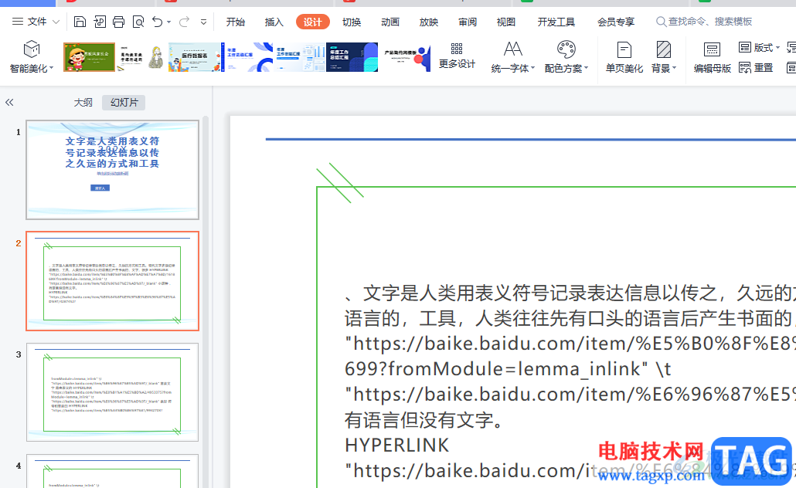Expand the 背景 dropdown arrow

pyautogui.click(x=674, y=68)
